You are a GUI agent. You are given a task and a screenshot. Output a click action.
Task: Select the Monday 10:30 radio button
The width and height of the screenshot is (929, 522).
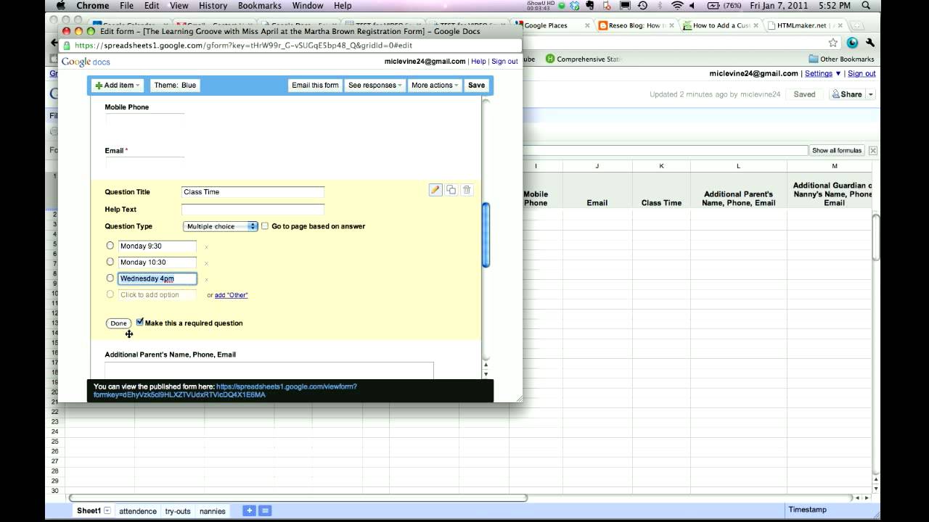pos(110,262)
